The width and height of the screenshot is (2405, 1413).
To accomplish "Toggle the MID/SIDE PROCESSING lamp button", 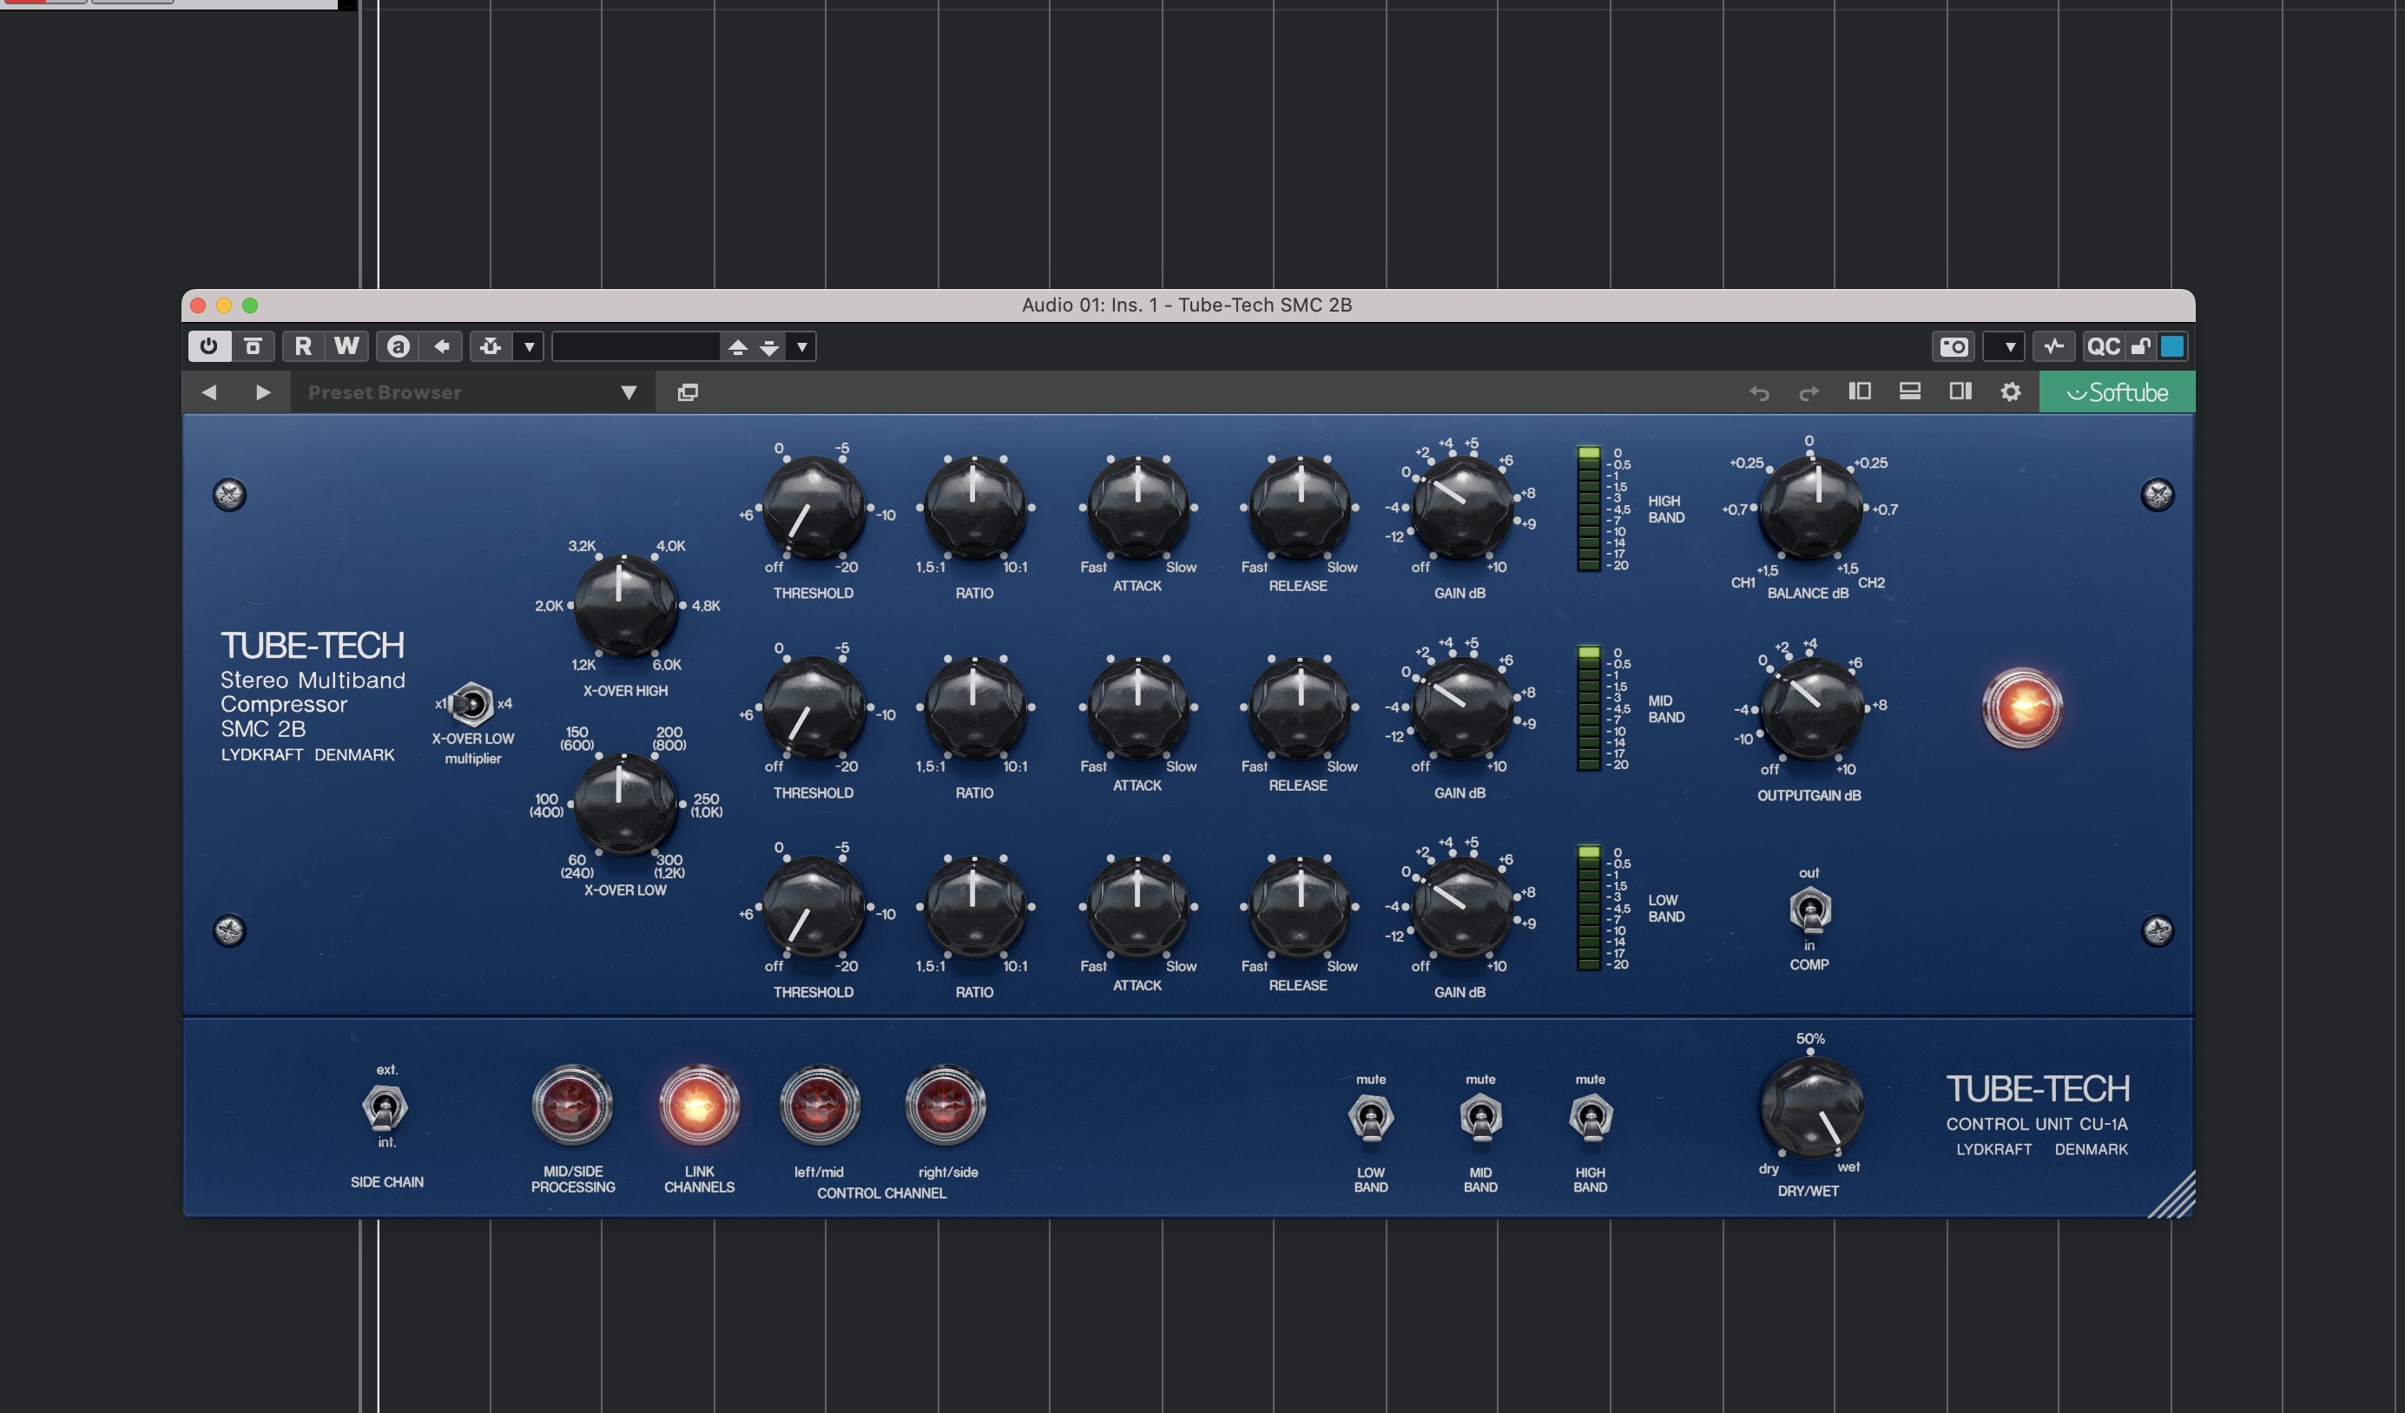I will tap(571, 1106).
